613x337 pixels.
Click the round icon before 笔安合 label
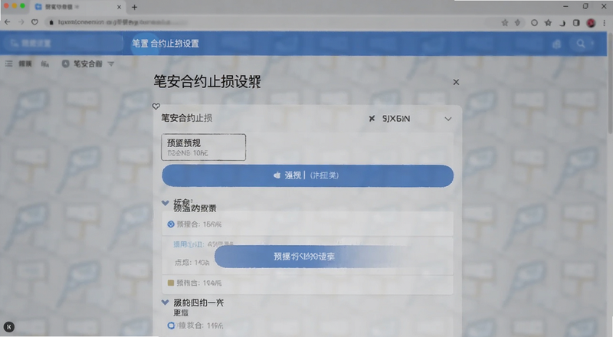coord(65,64)
